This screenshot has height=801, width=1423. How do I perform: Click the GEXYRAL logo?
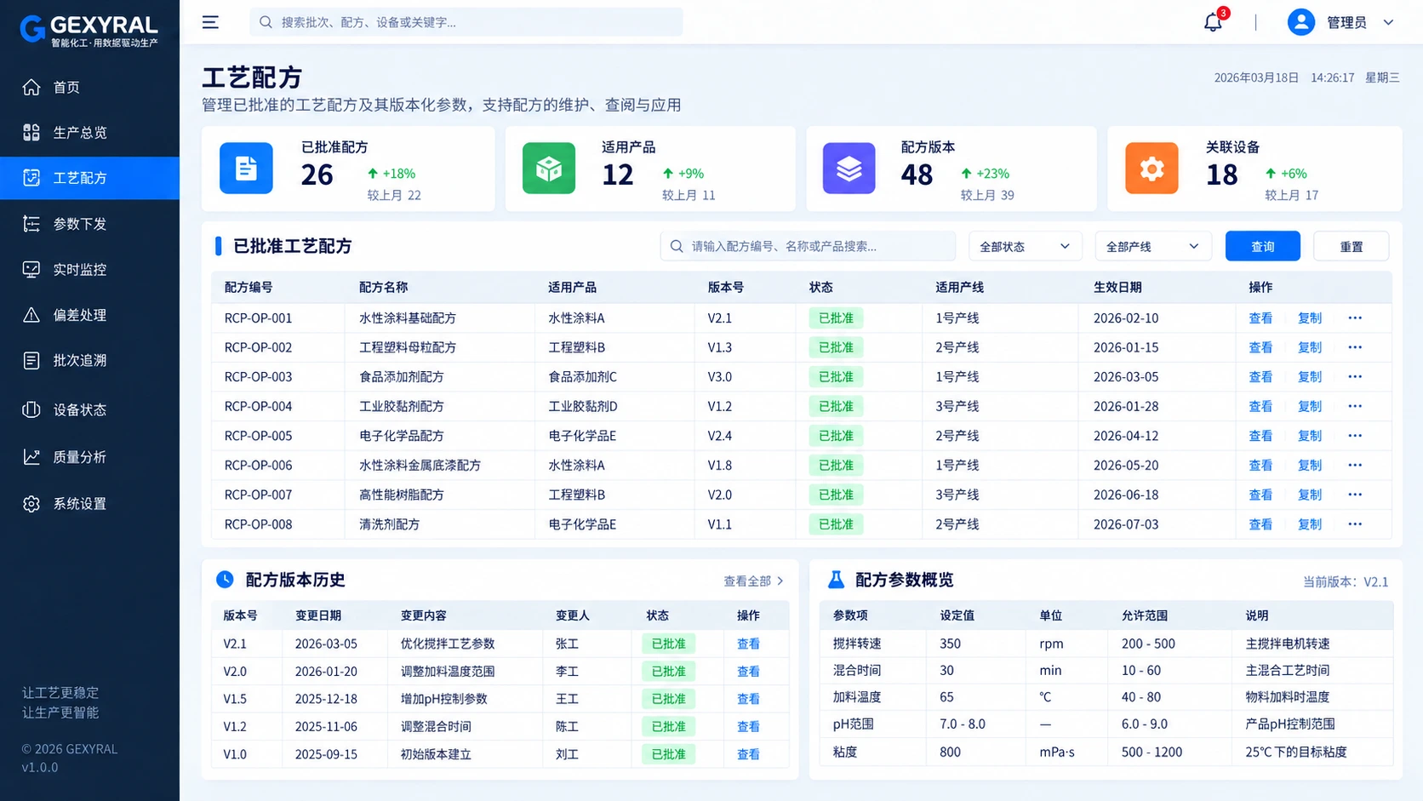pyautogui.click(x=89, y=29)
